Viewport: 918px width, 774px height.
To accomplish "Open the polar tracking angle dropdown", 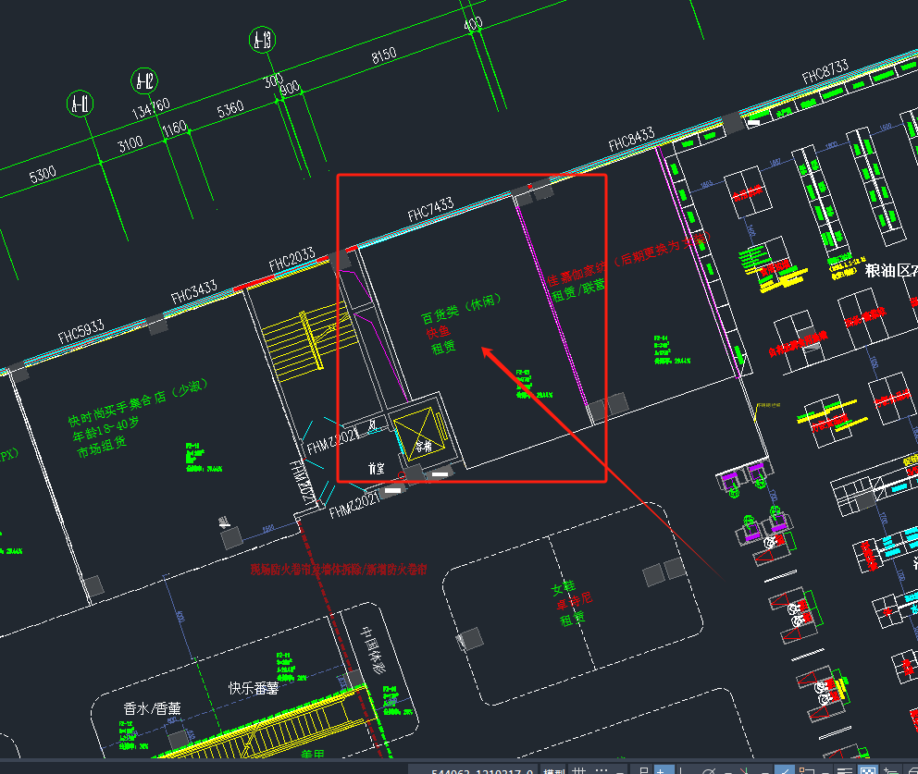I will point(727,770).
